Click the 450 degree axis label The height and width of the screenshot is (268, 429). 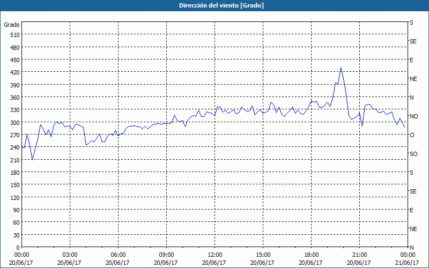(16, 60)
